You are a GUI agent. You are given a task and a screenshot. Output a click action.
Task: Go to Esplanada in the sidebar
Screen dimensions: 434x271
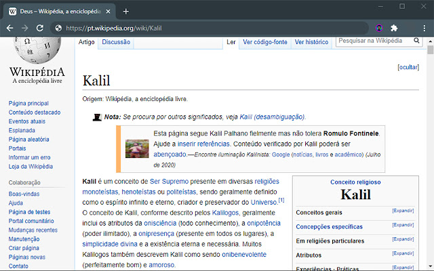pyautogui.click(x=22, y=130)
